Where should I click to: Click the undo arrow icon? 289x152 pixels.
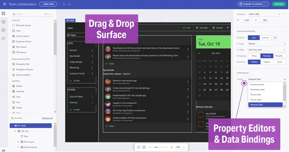point(64,4)
